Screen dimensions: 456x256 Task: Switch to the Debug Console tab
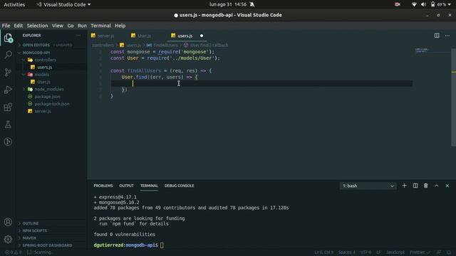[x=179, y=186]
